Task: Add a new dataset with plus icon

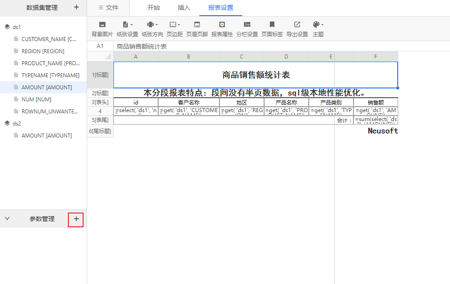Action: pyautogui.click(x=76, y=7)
